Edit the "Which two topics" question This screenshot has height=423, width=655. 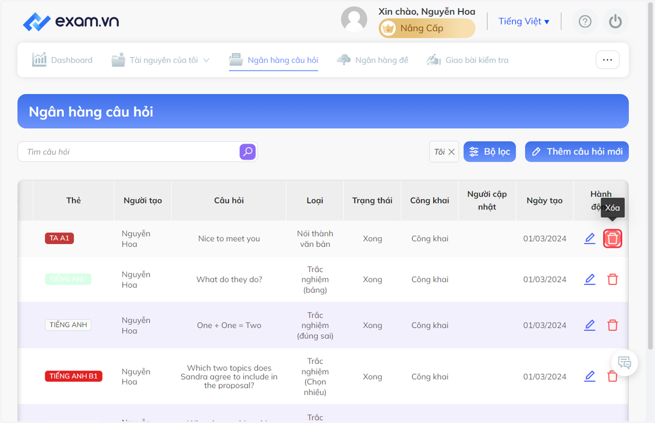pos(589,376)
